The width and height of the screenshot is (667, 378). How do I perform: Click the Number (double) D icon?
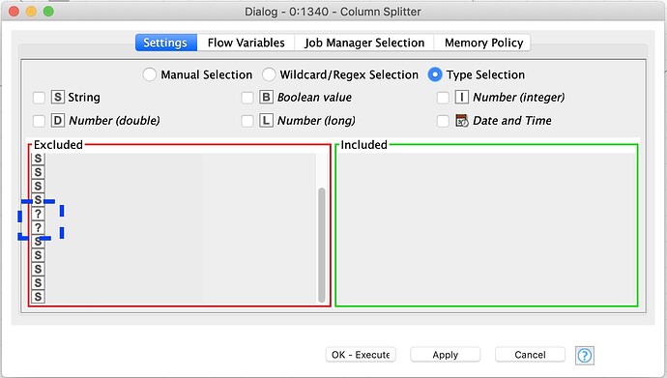[57, 121]
